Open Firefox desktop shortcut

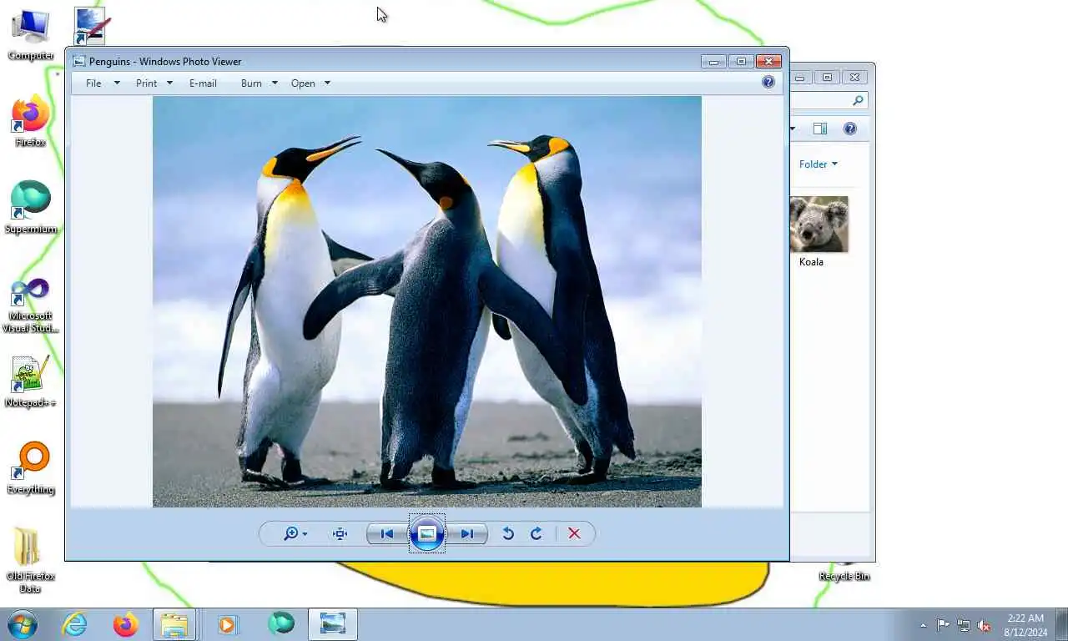click(x=30, y=121)
